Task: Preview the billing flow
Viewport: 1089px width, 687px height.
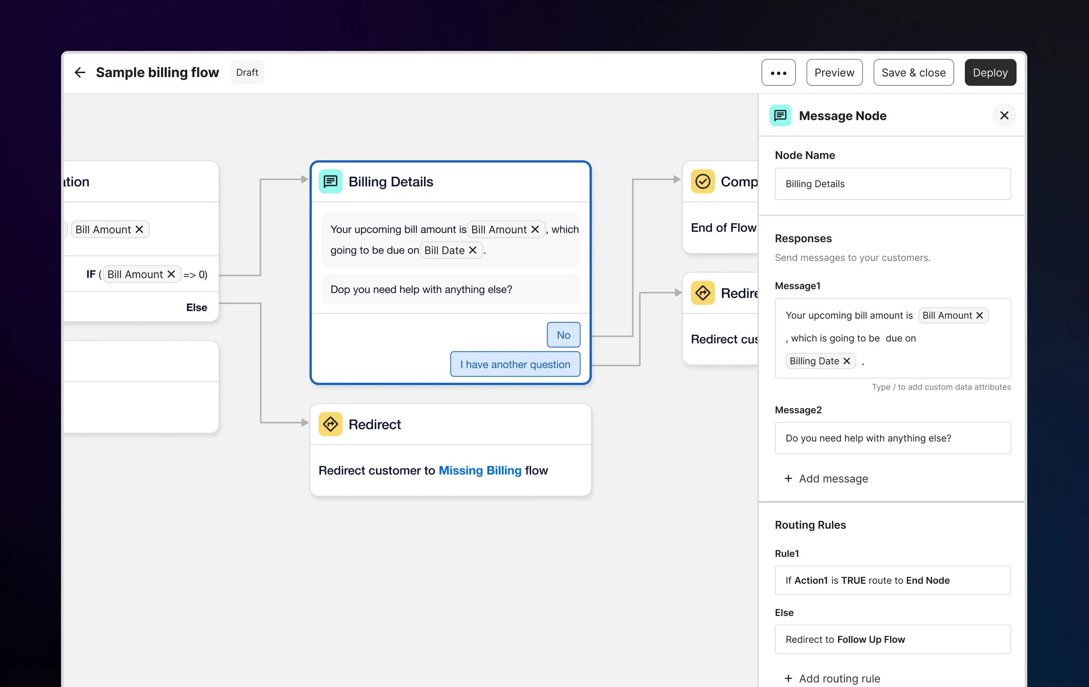Action: [x=834, y=72]
